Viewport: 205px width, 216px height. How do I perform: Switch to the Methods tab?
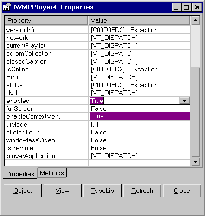pyautogui.click(x=52, y=173)
